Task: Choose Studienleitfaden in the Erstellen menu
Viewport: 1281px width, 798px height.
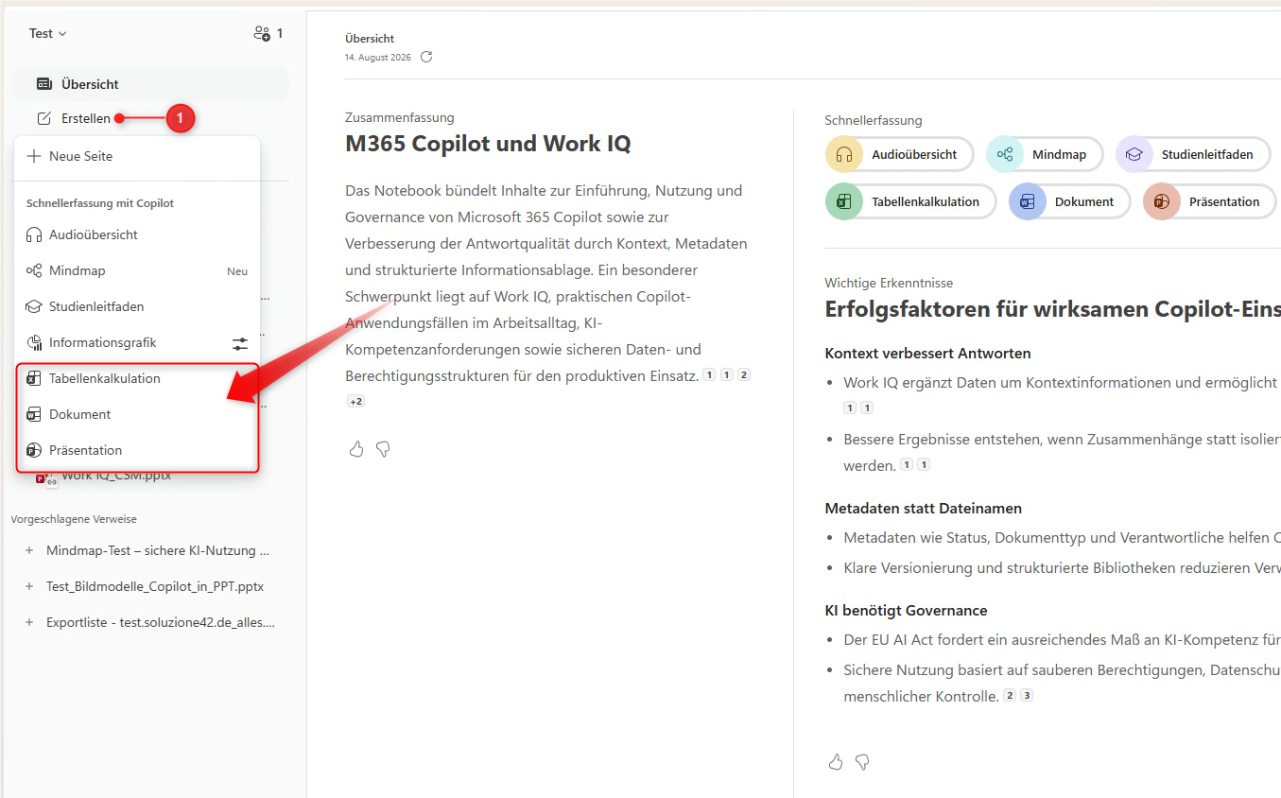Action: [137, 306]
